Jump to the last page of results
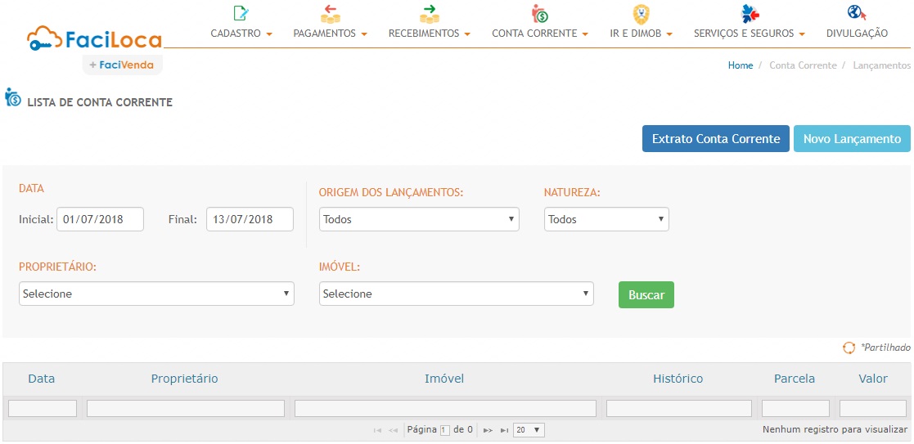This screenshot has height=444, width=914. [x=504, y=430]
